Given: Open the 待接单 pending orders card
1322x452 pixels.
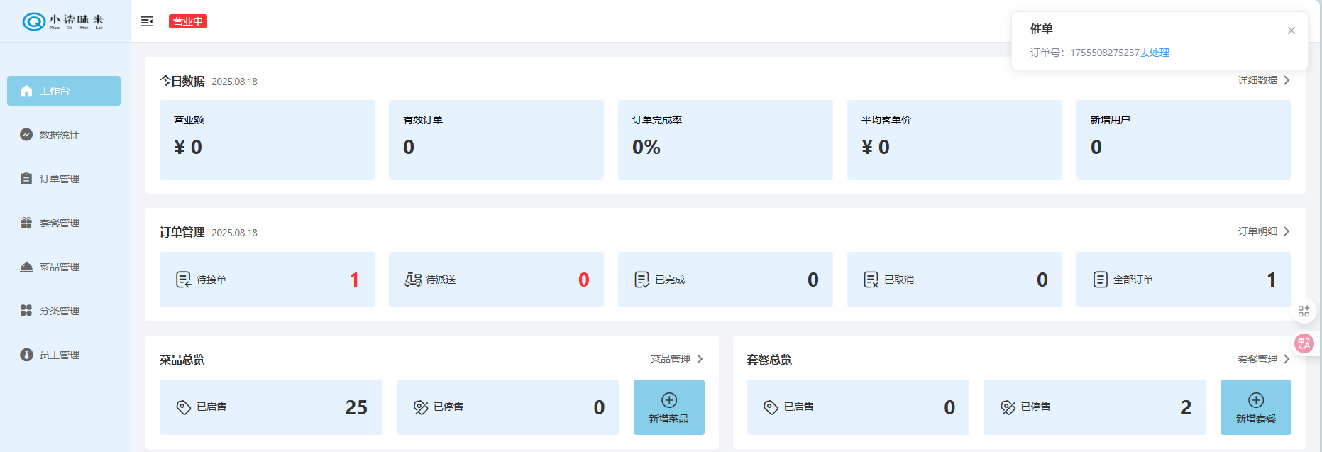Looking at the screenshot, I should tap(267, 280).
